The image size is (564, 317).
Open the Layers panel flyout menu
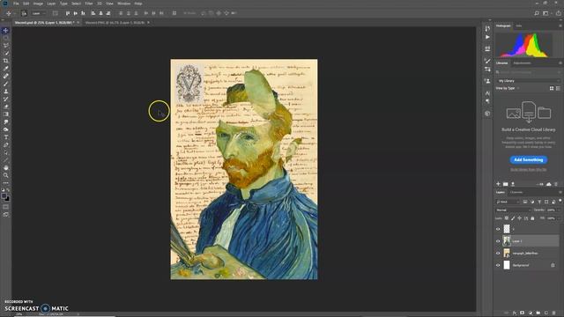(560, 192)
